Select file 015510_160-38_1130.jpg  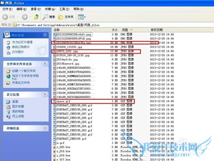click(73, 55)
